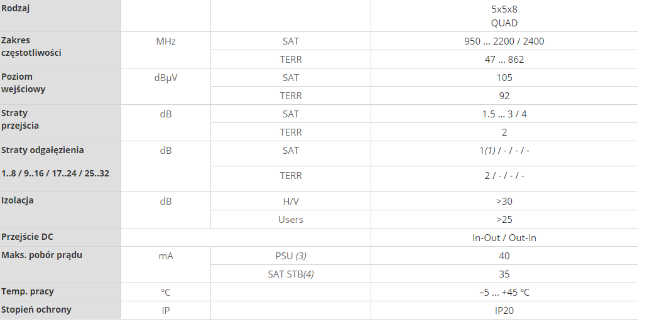
Task: Click the "IP20" protection rating value
Action: coord(504,310)
